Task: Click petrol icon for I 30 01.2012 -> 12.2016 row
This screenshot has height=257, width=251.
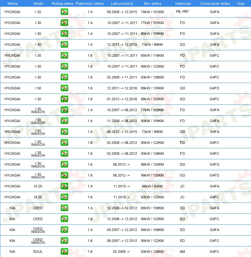Action: point(64,99)
